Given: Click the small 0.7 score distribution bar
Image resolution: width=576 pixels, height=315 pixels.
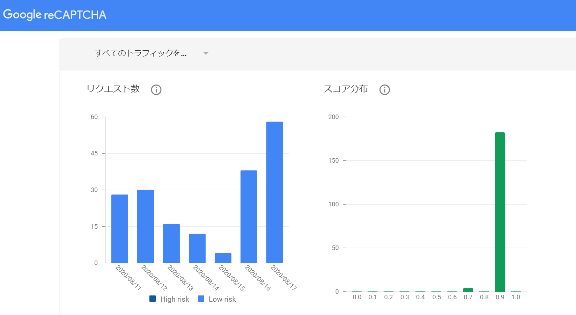Looking at the screenshot, I should (468, 290).
